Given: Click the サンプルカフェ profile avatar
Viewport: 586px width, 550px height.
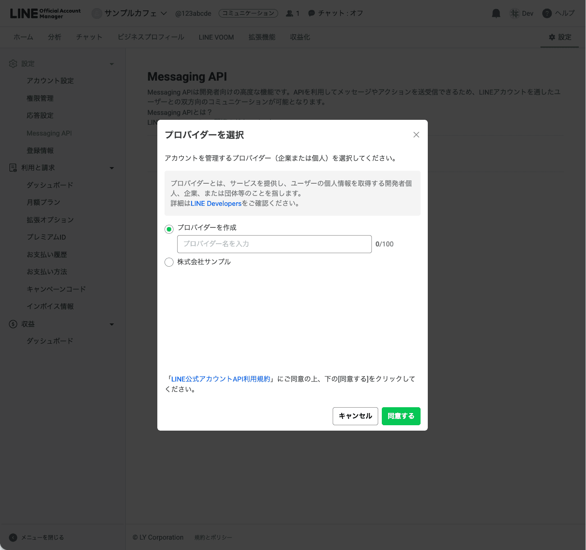Looking at the screenshot, I should point(96,14).
